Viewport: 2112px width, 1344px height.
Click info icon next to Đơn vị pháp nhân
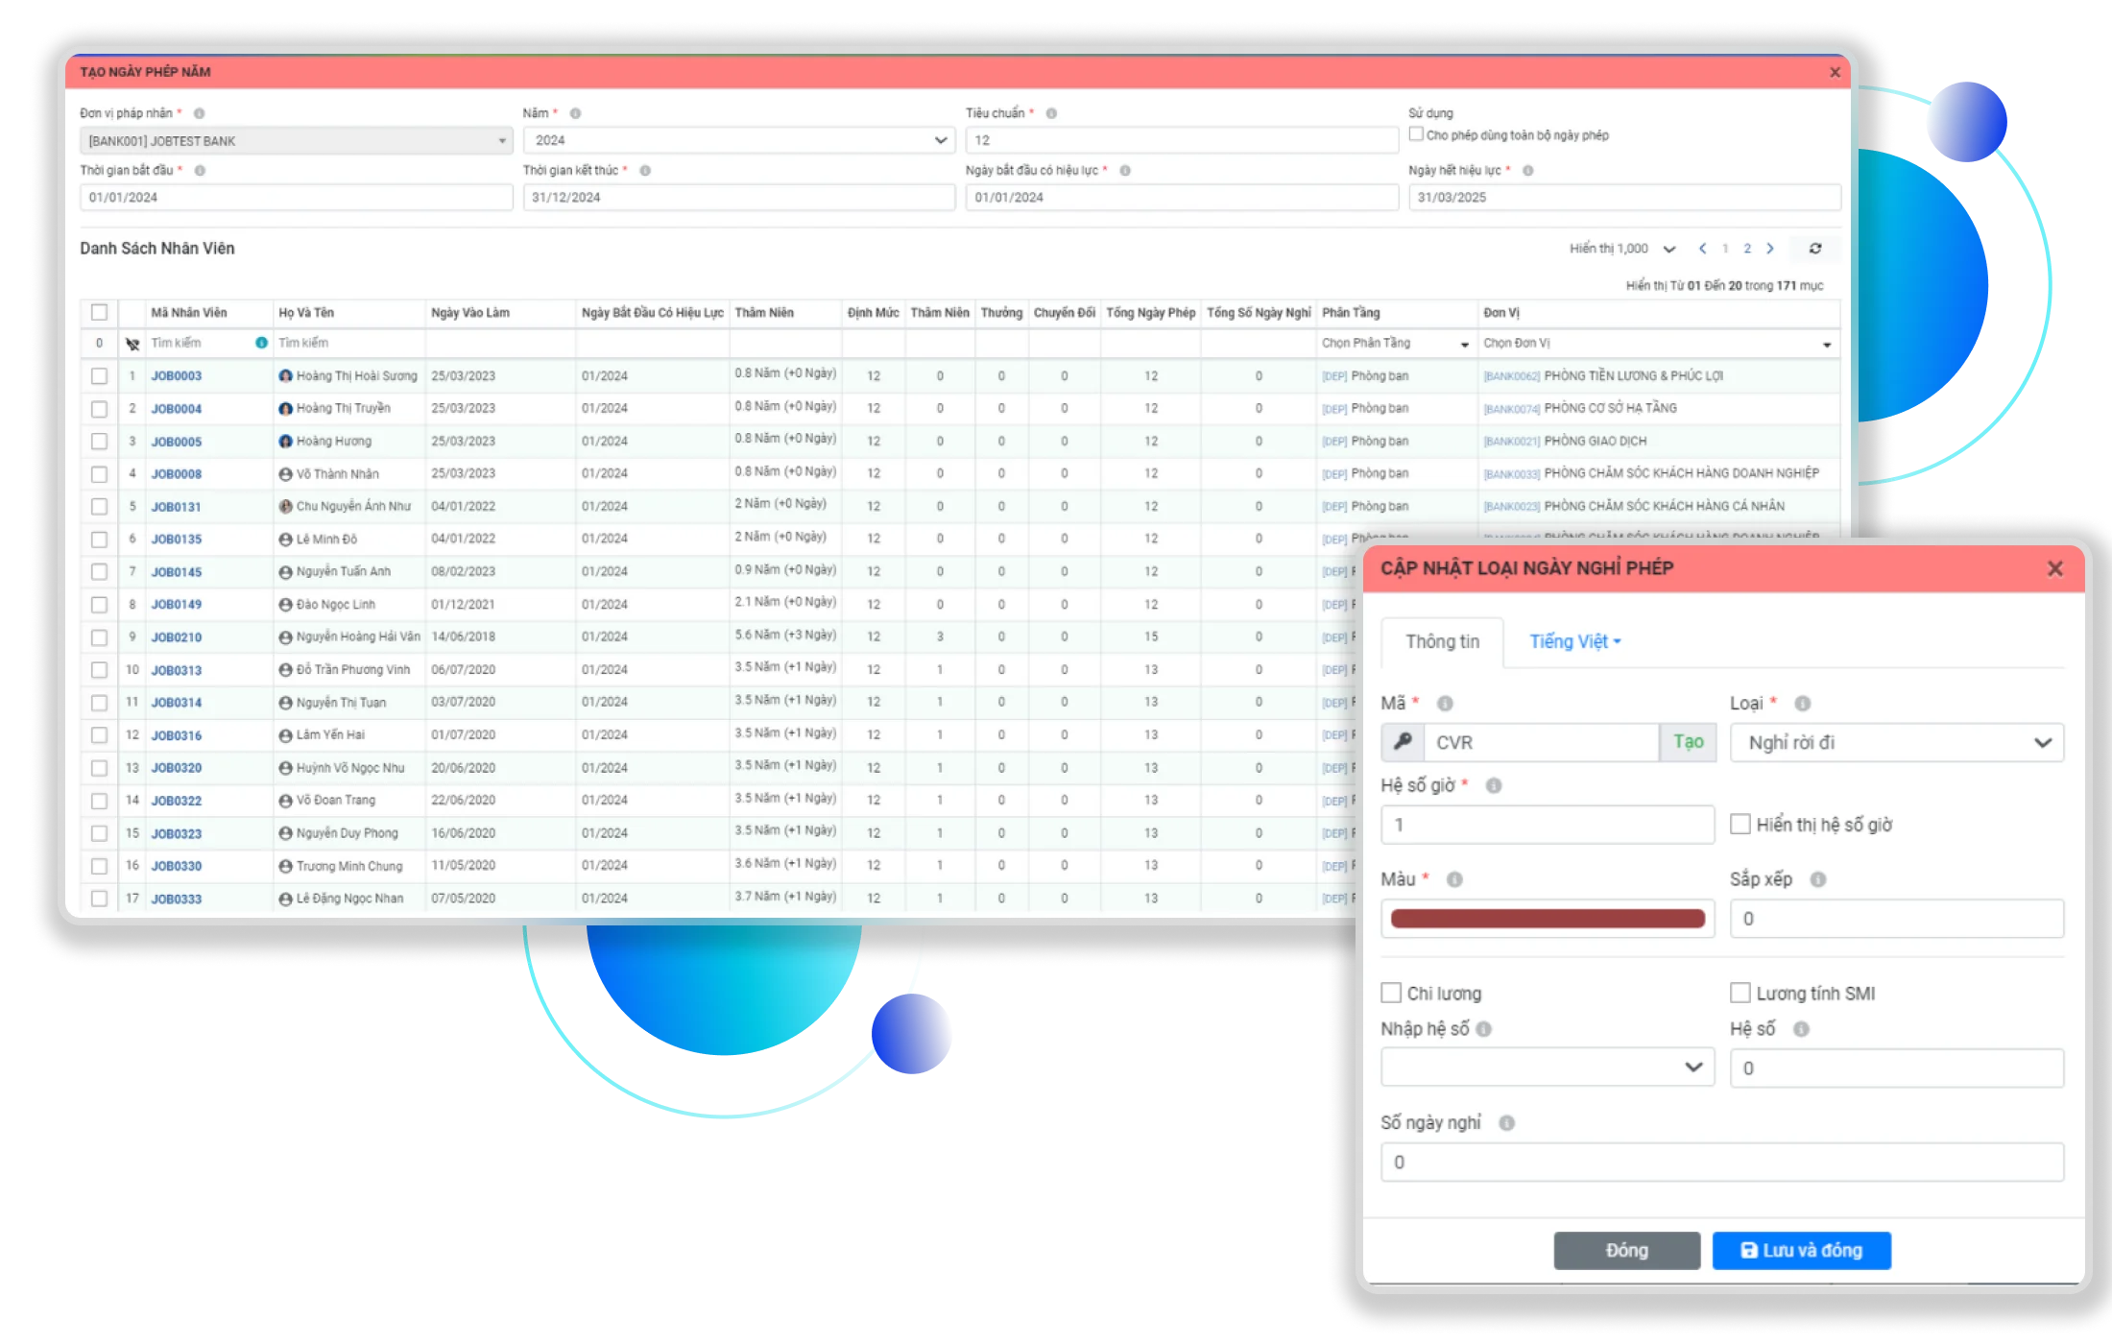click(x=200, y=113)
